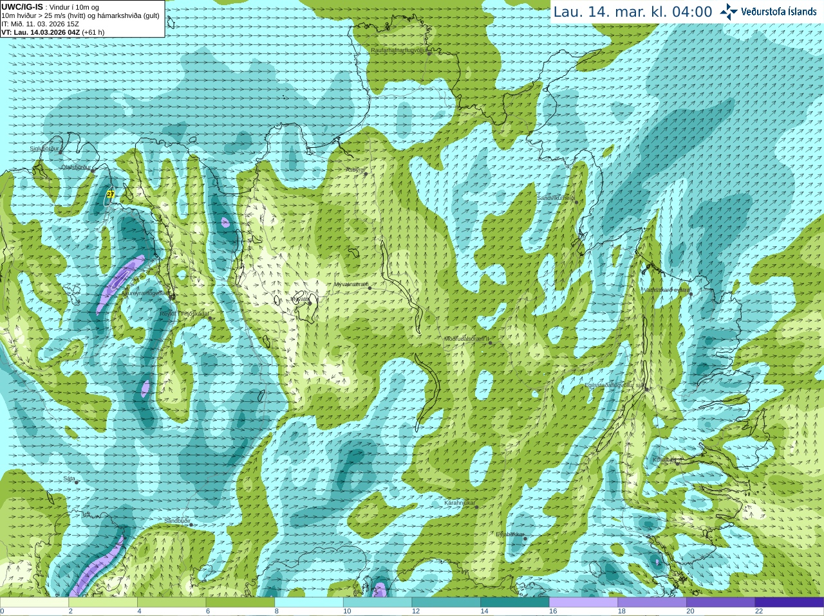Click the Siglufjörður station dot
The width and height of the screenshot is (824, 616).
click(x=62, y=152)
